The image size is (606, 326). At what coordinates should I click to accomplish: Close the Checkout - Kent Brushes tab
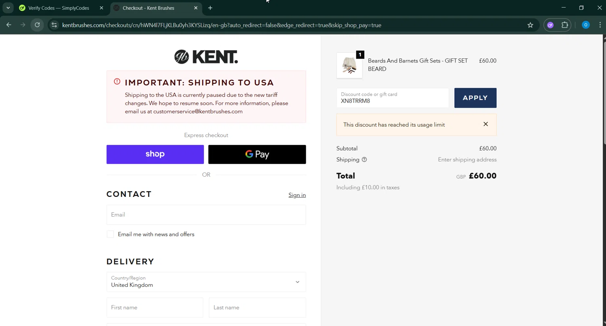tap(196, 8)
